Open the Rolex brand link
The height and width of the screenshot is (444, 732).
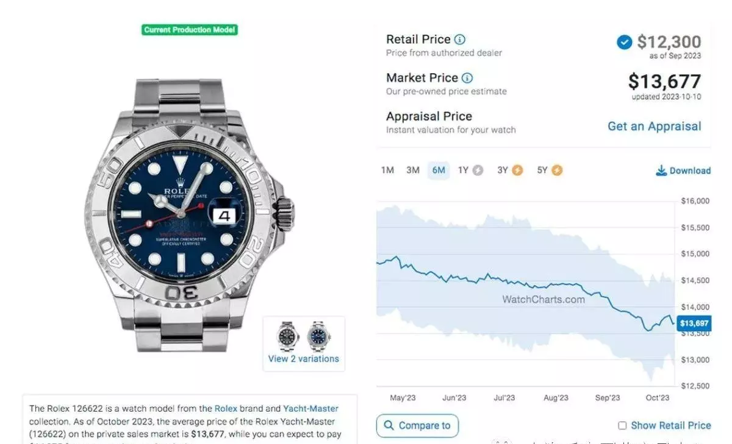click(x=226, y=409)
